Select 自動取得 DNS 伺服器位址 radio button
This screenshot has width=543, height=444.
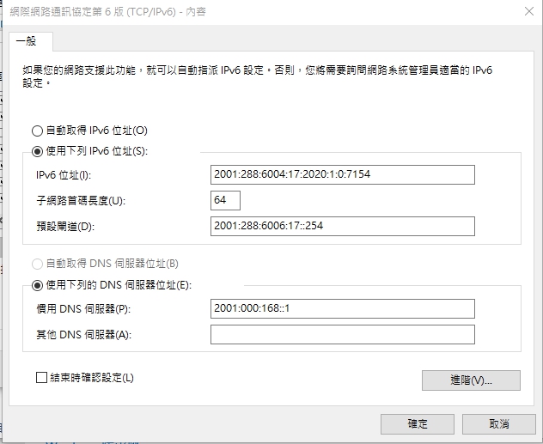(x=37, y=264)
